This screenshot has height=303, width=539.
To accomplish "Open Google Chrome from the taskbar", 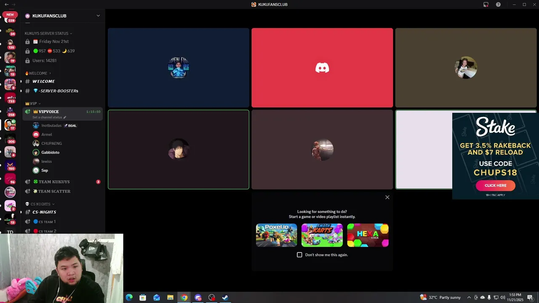I will (x=184, y=298).
